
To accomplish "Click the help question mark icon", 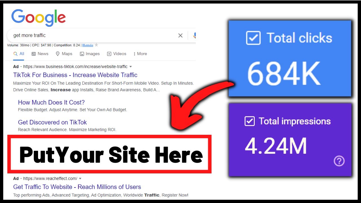I will [339, 161].
